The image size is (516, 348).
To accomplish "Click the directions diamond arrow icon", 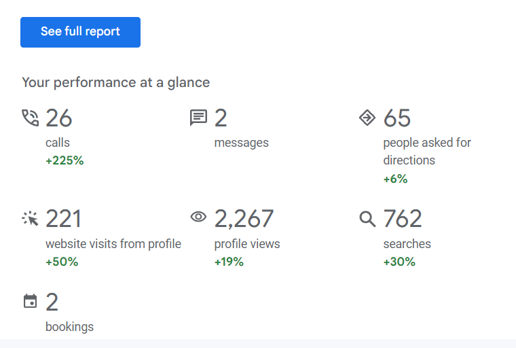I will [x=367, y=118].
